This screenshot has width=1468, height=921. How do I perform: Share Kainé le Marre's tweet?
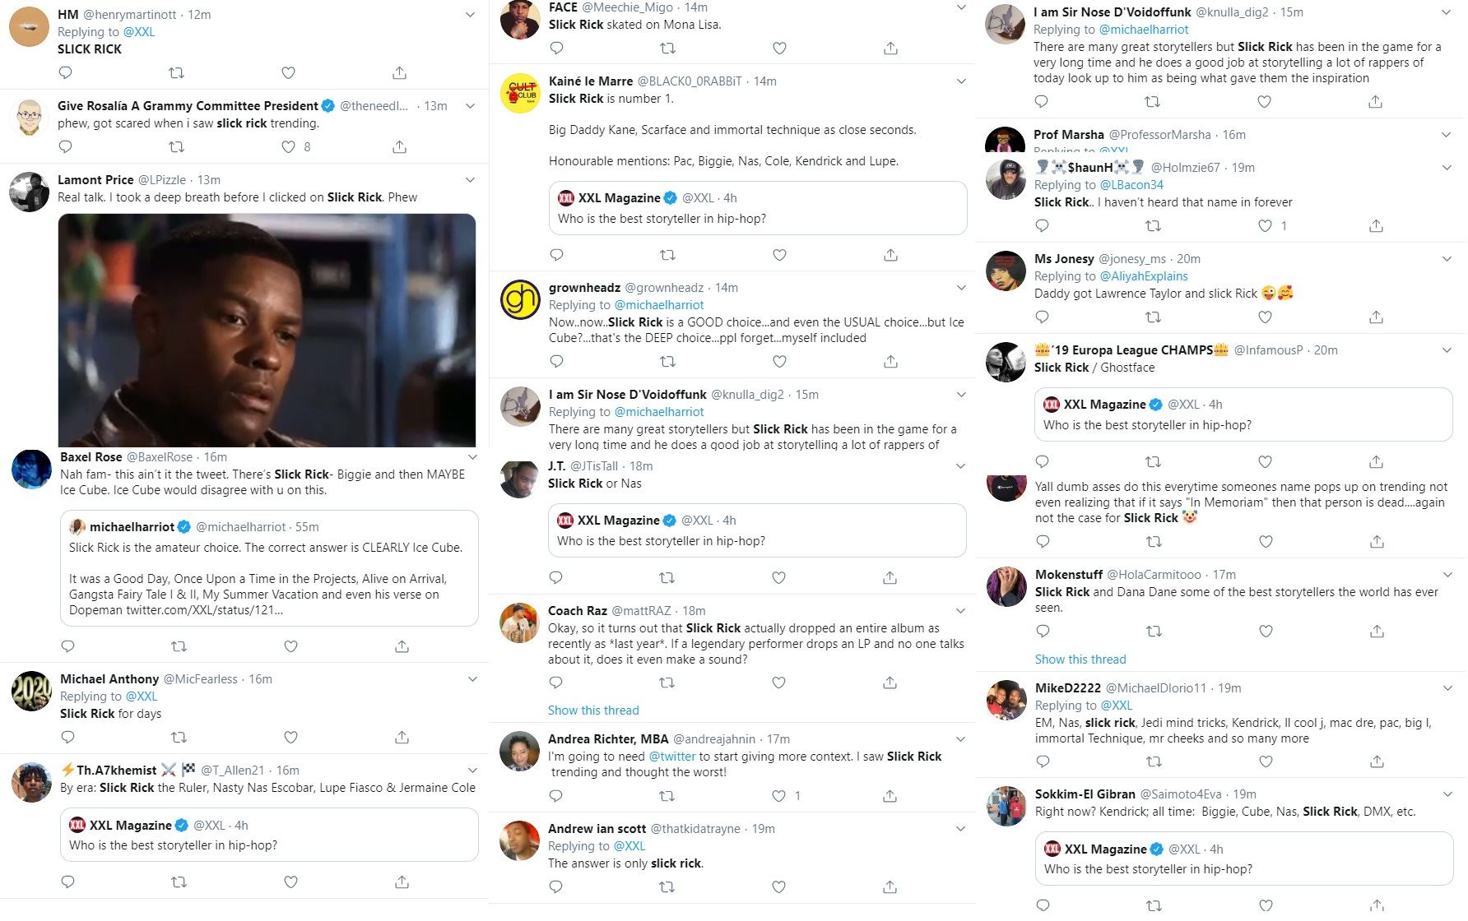[x=890, y=256]
